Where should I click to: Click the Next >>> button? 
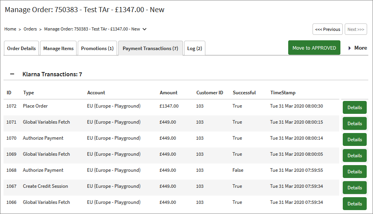[x=356, y=29]
